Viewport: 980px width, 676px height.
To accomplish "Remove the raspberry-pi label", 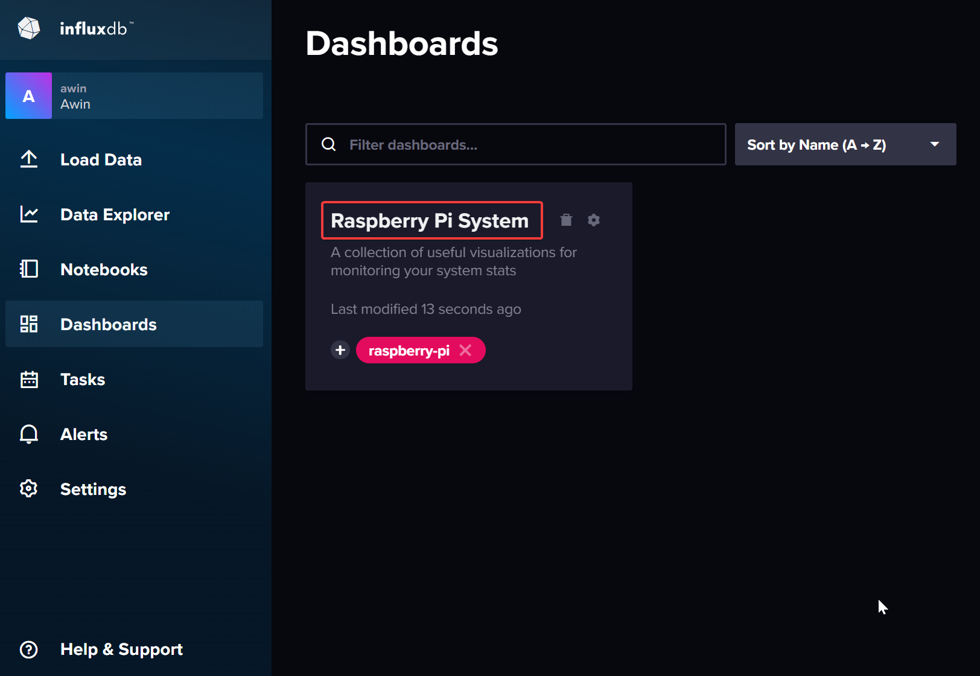I will click(465, 350).
